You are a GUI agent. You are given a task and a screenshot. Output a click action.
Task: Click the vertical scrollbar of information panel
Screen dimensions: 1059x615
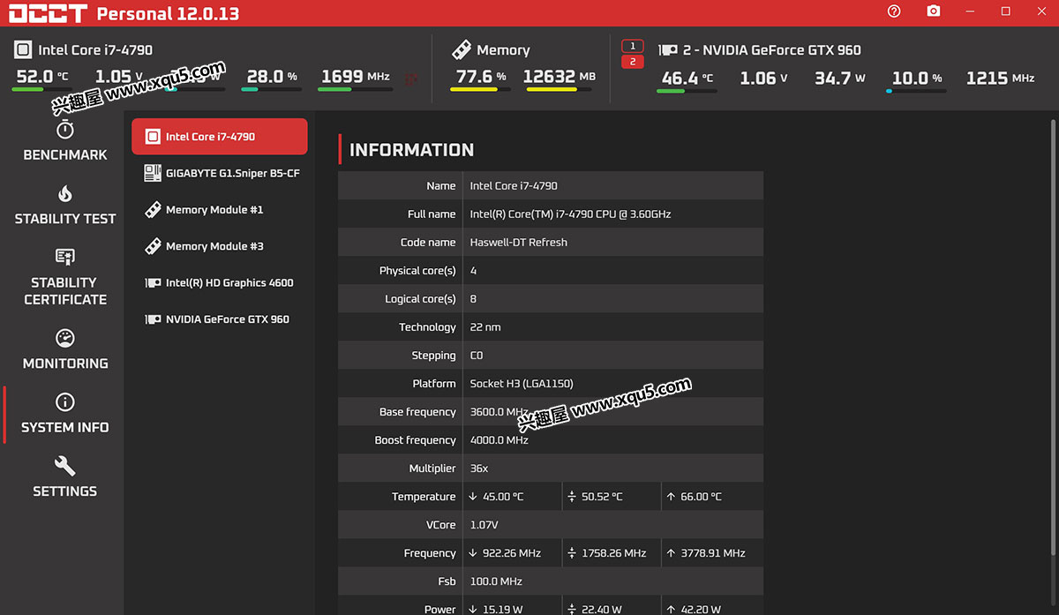1054,335
